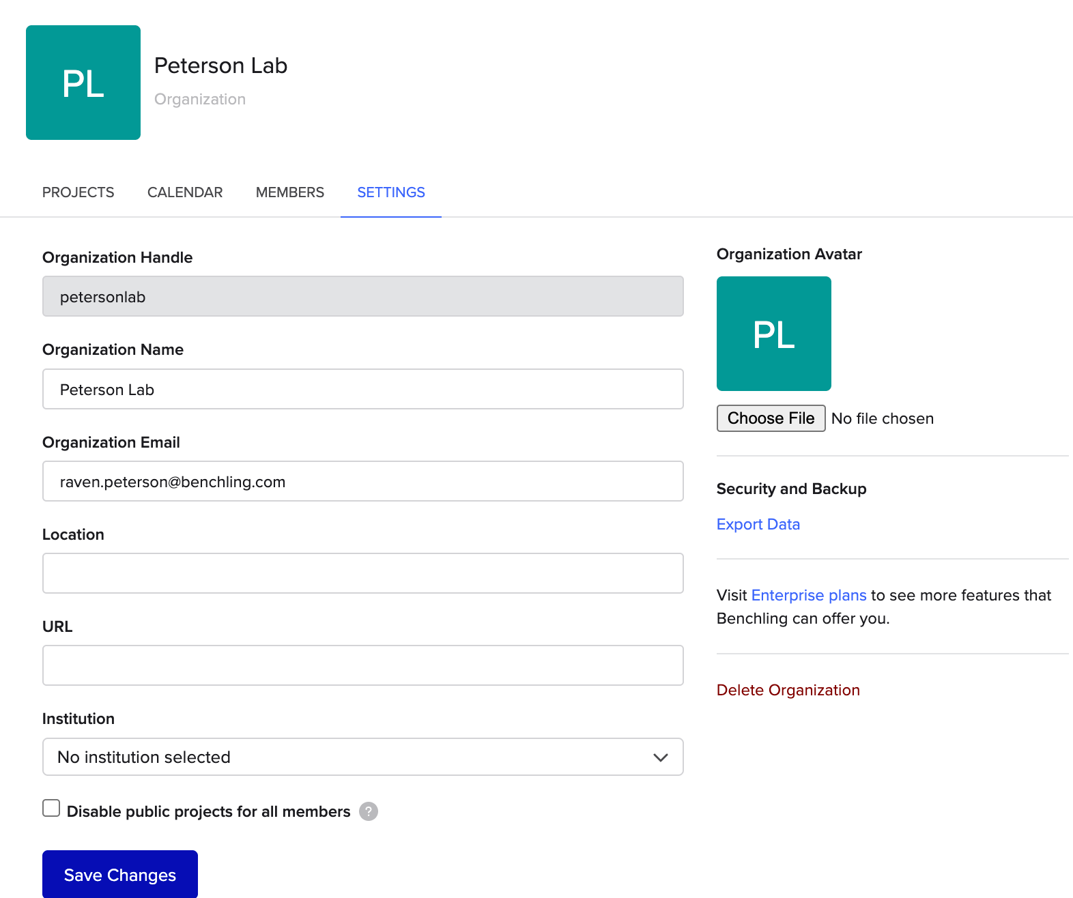Image resolution: width=1073 pixels, height=898 pixels.
Task: Follow the Enterprise plans link
Action: [x=809, y=595]
